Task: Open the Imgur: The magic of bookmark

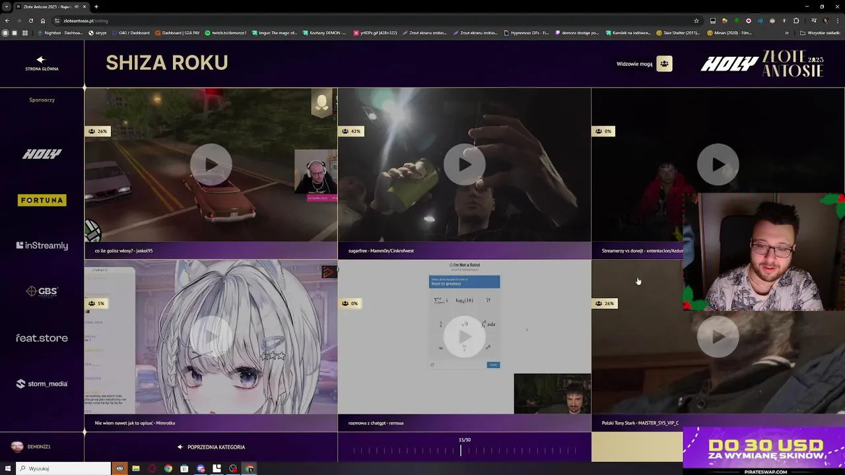Action: [275, 32]
